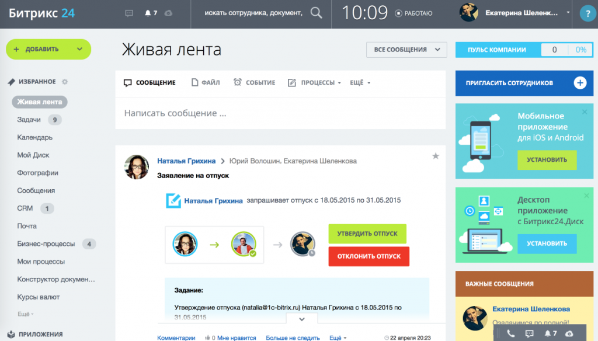Open Курсы валют in the sidebar
Screen dimensions: 598x341
[38, 297]
